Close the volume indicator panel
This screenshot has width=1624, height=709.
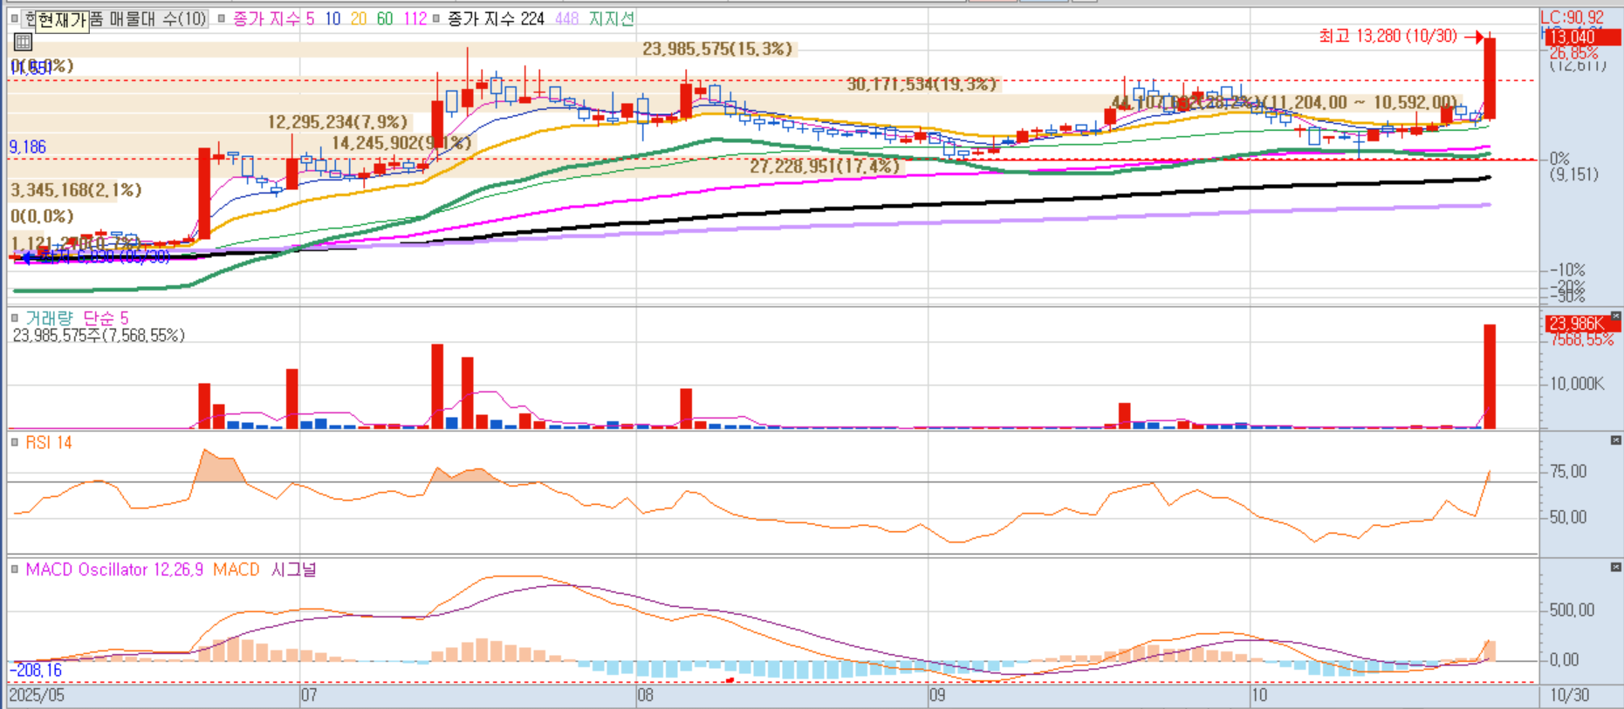click(1615, 317)
